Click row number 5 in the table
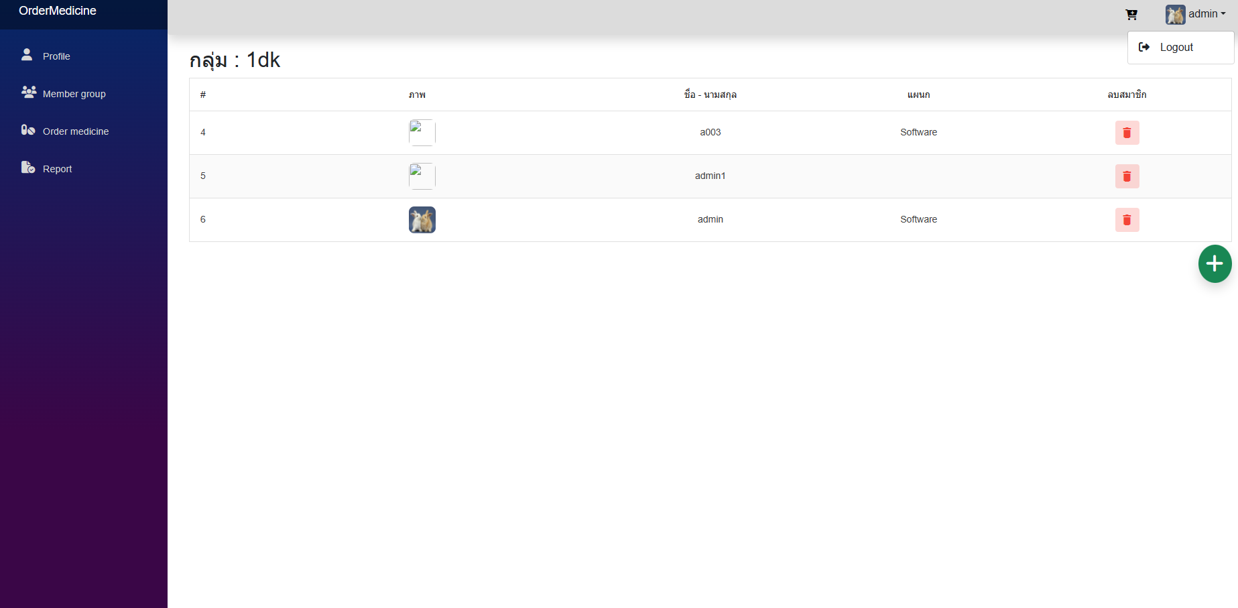This screenshot has width=1238, height=608. point(203,176)
